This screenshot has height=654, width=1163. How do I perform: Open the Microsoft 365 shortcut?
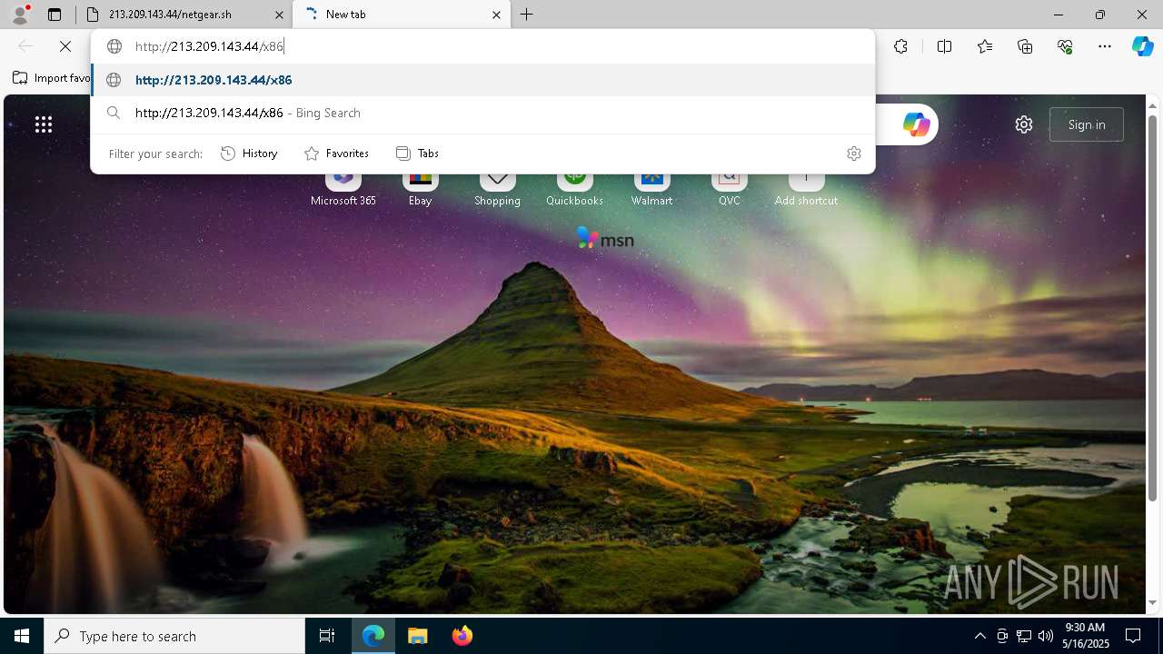click(343, 190)
